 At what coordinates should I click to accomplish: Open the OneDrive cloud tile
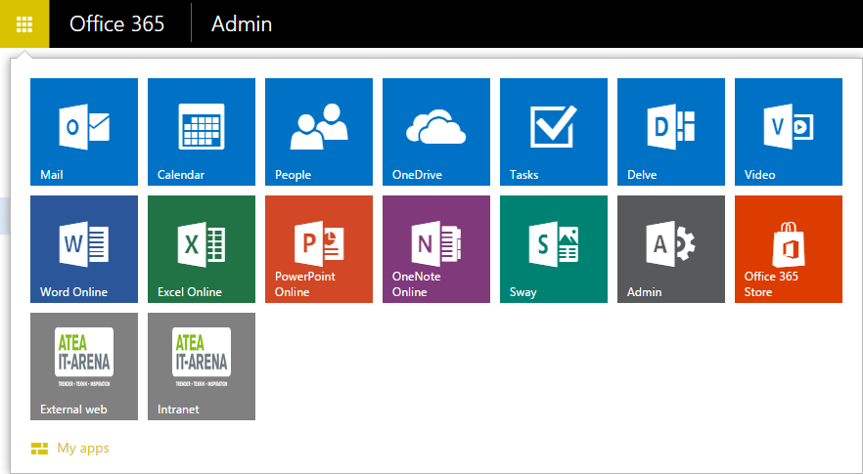click(436, 132)
